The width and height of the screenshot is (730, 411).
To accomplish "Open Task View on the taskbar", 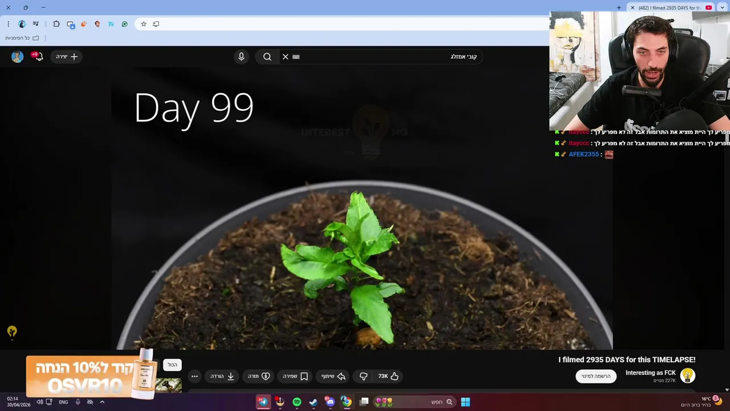I will tap(364, 402).
